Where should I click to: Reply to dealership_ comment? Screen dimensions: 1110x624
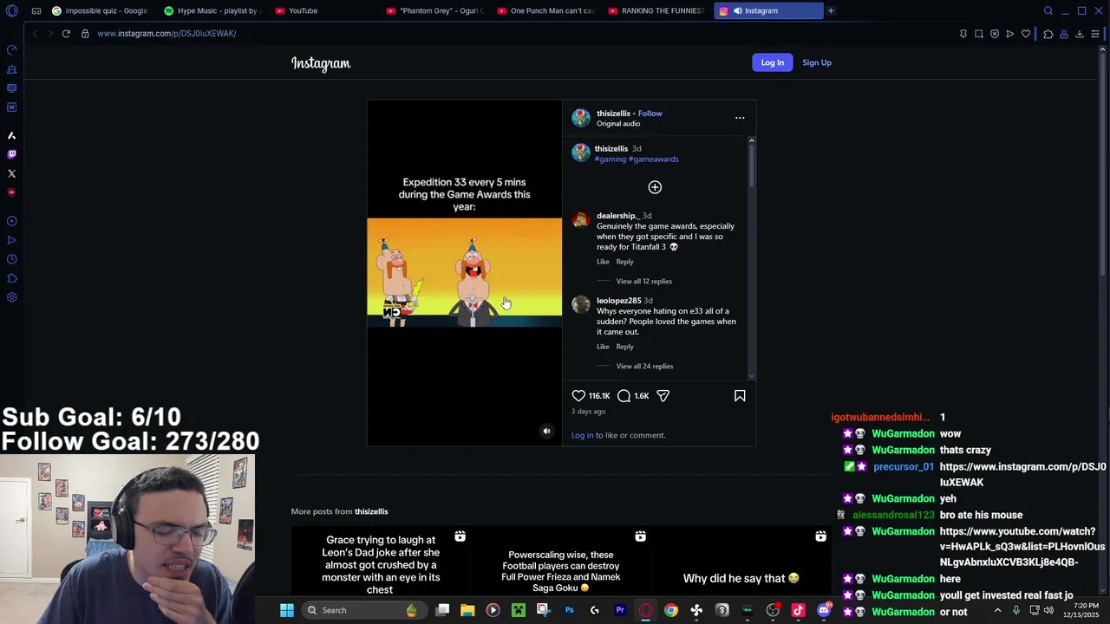624,262
